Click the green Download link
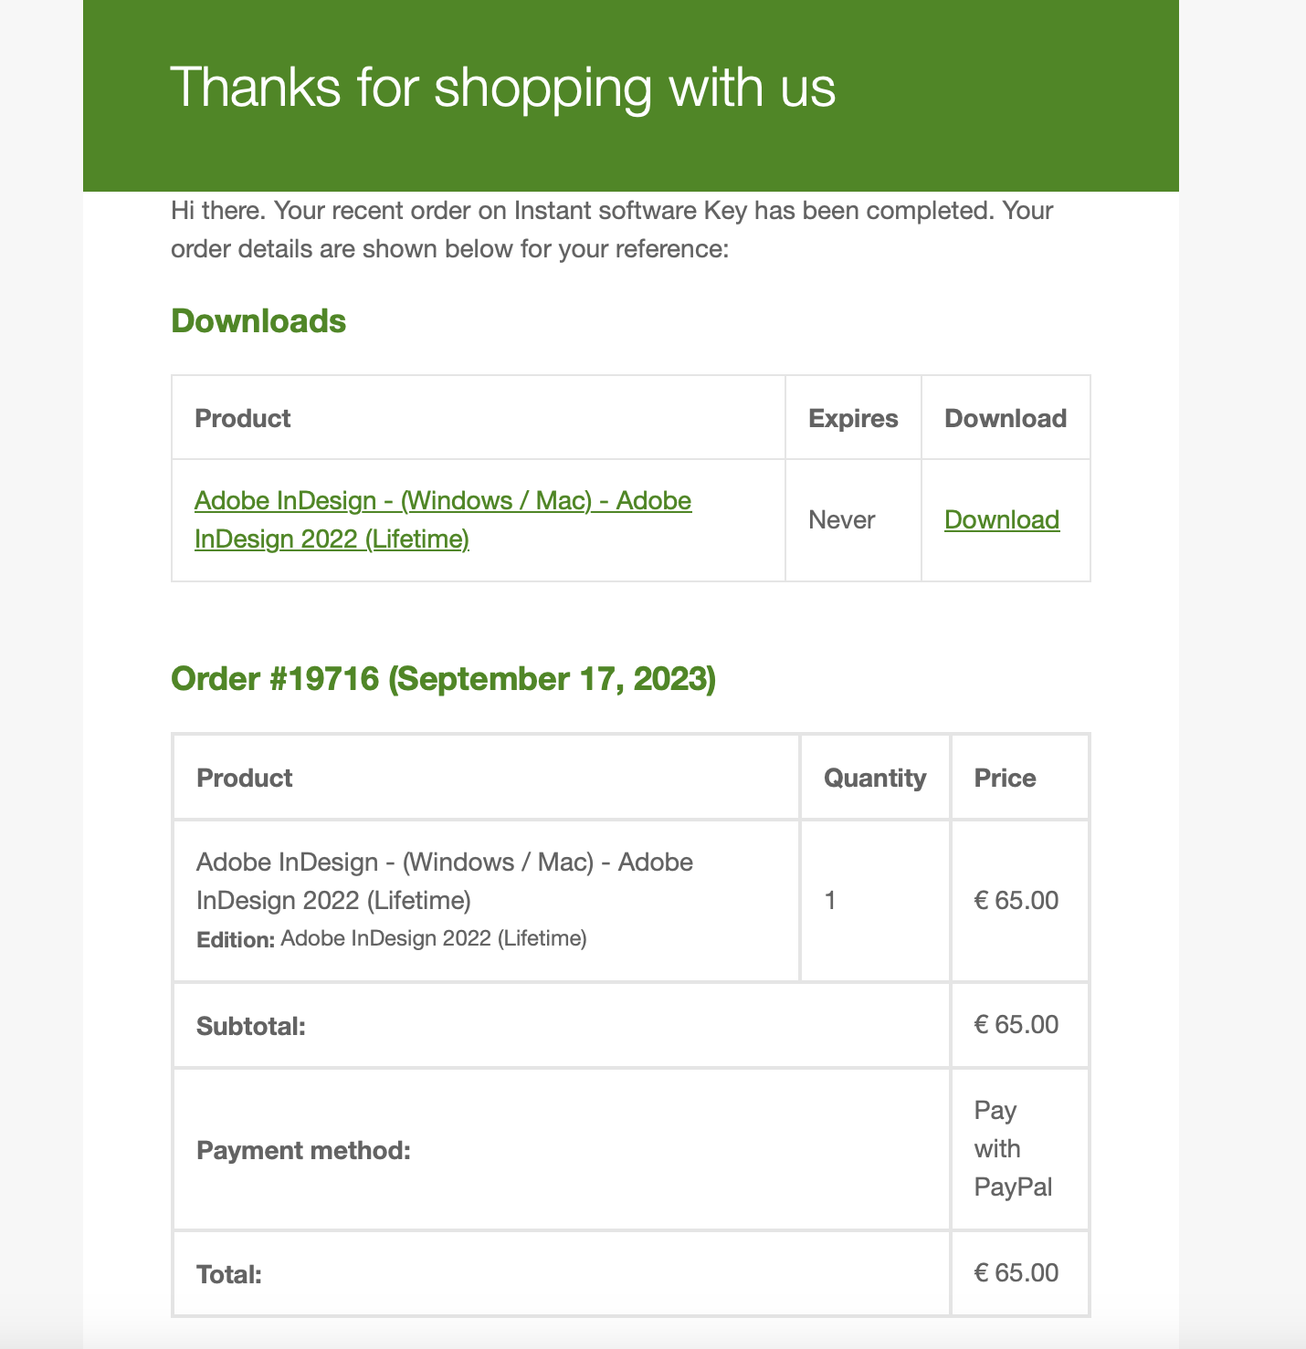Image resolution: width=1306 pixels, height=1349 pixels. tap(1002, 519)
